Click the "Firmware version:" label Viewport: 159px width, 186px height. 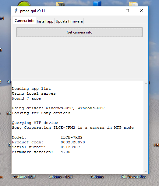point(32,152)
